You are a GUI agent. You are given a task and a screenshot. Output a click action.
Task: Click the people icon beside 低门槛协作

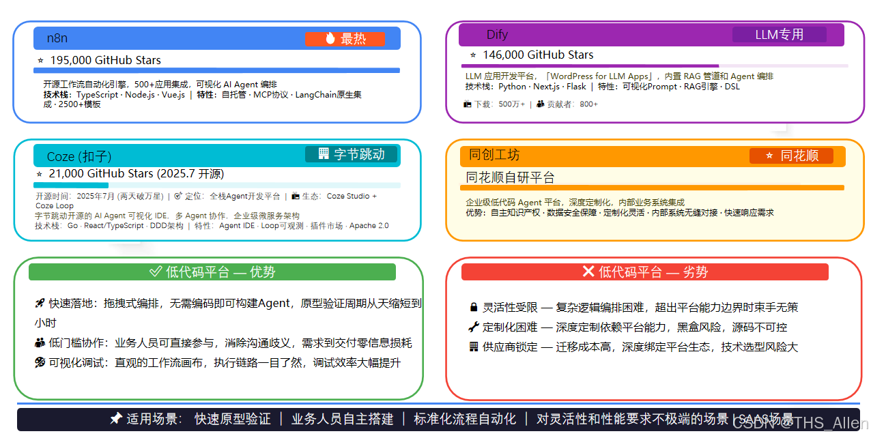(x=40, y=342)
